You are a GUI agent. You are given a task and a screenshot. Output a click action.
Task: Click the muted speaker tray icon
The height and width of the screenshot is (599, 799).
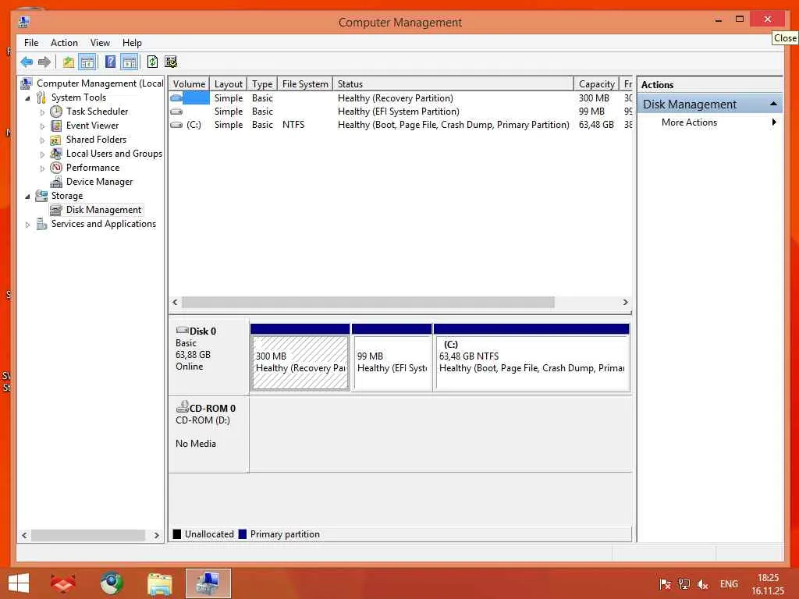click(703, 584)
